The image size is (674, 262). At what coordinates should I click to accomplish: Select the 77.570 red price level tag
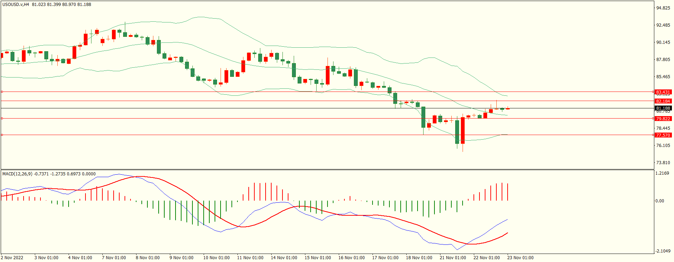tap(663, 135)
